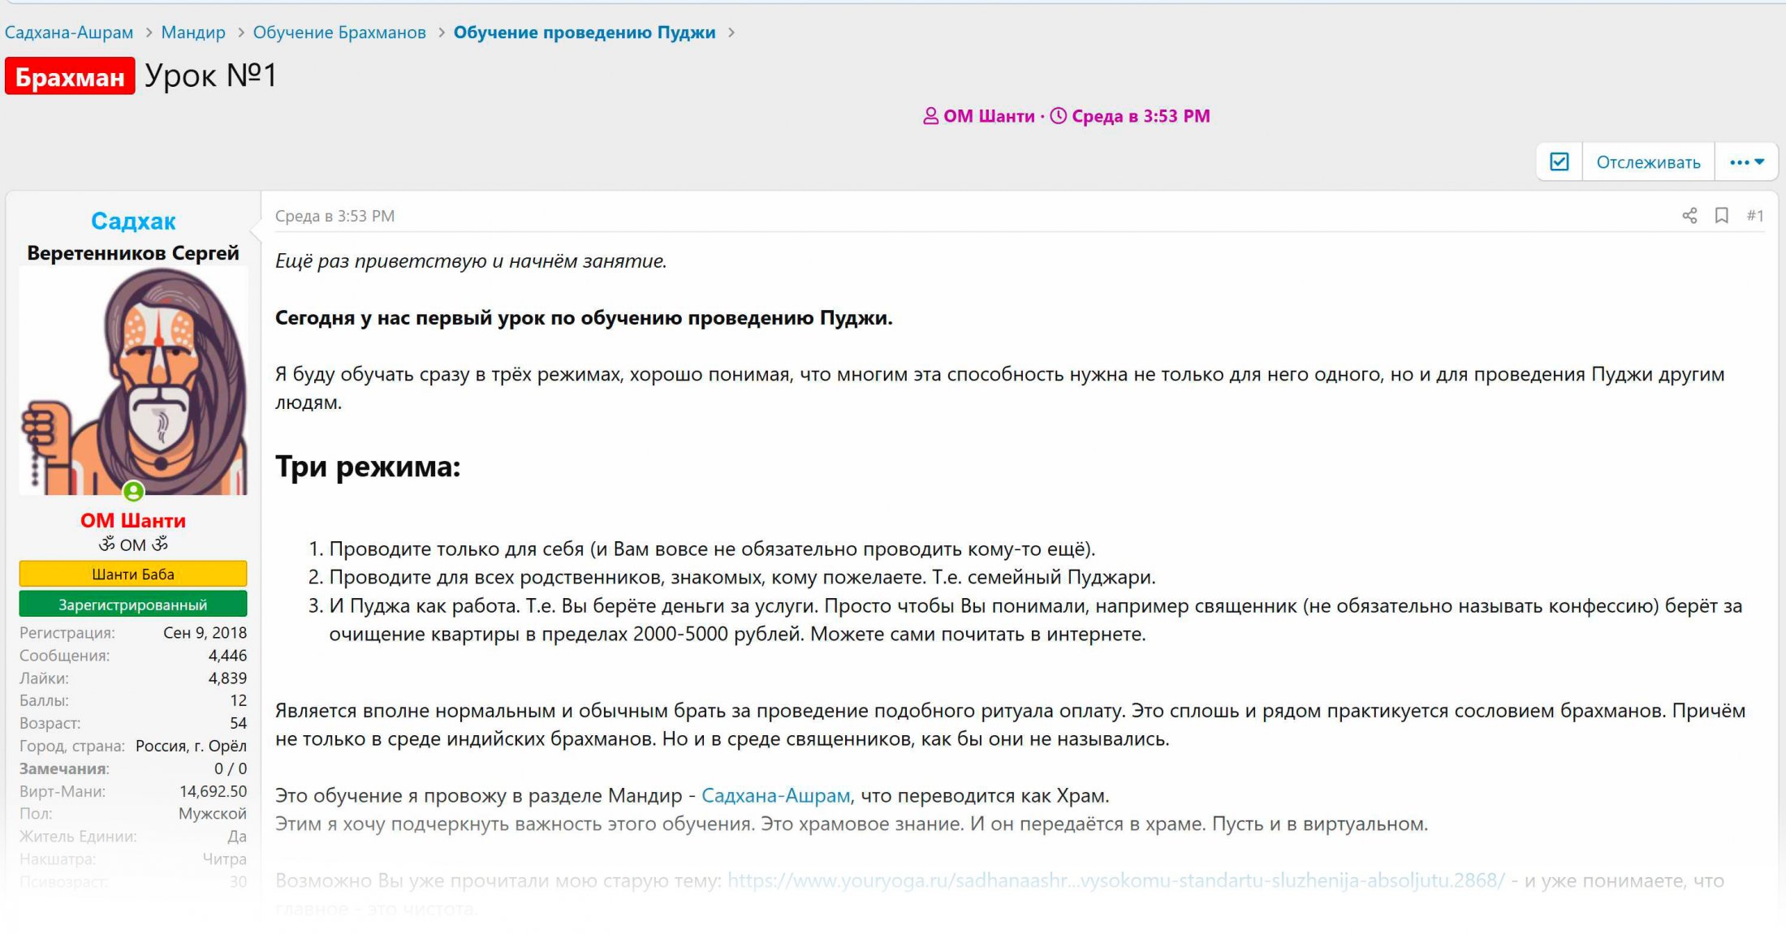1786x934 pixels.
Task: Expand the ellipsis options dropdown
Action: click(x=1745, y=161)
